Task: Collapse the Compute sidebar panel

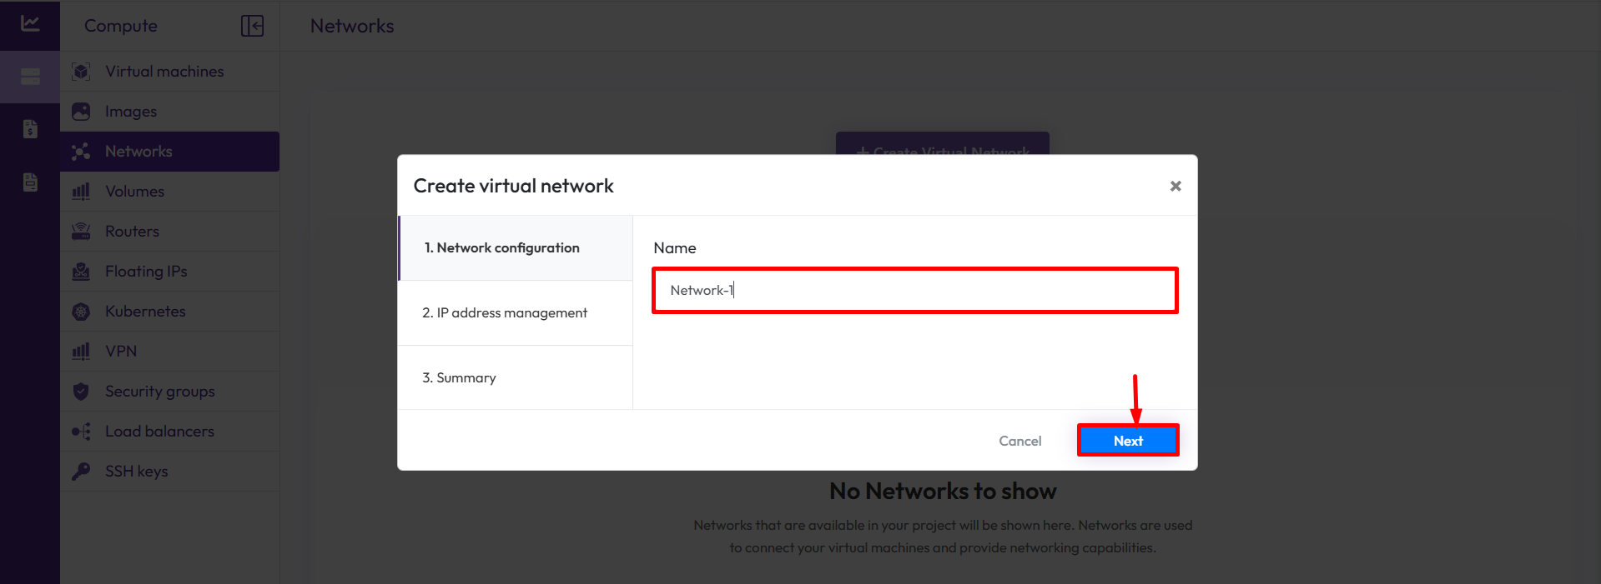Action: (x=252, y=26)
